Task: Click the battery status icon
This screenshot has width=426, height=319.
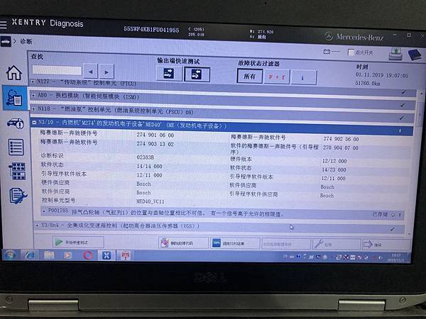Action: point(327,51)
